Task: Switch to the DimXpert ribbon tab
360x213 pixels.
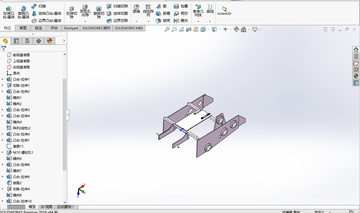Action: coord(71,28)
